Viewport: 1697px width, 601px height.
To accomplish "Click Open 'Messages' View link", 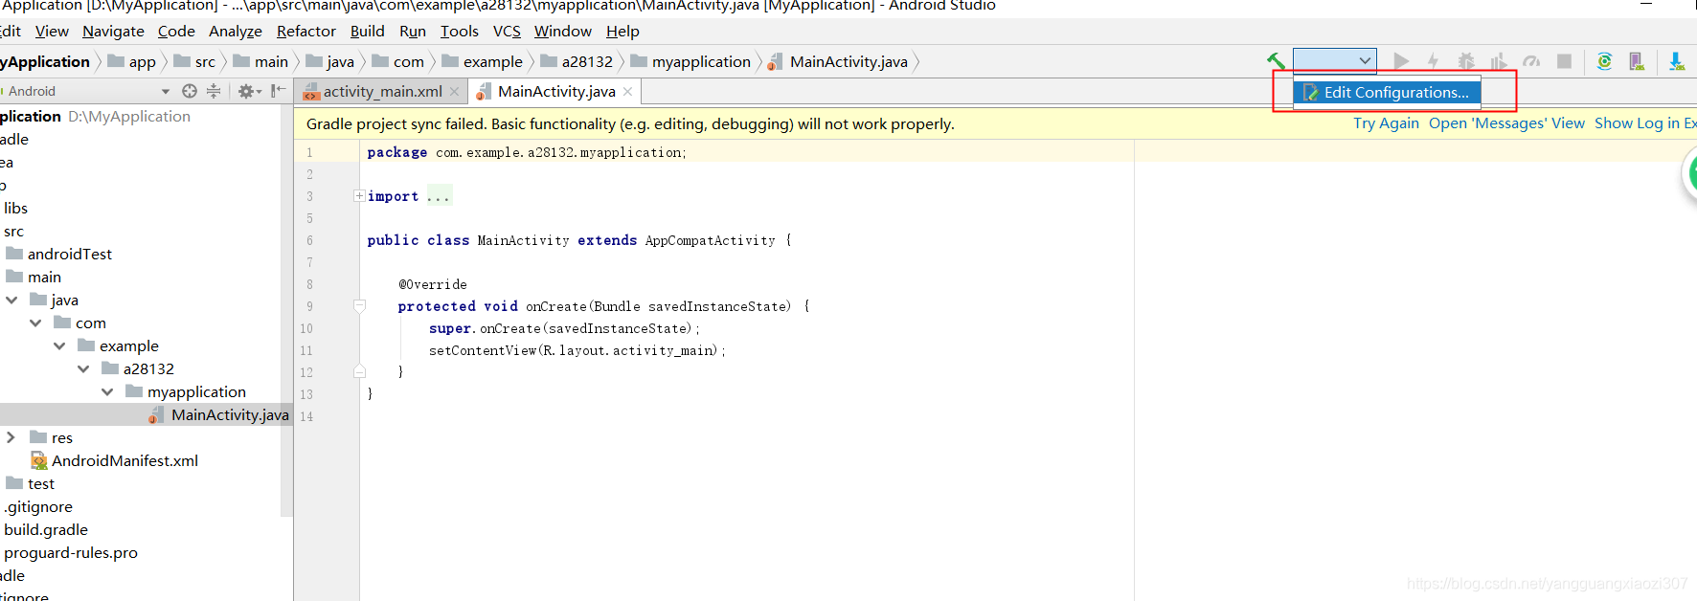I will [1506, 123].
